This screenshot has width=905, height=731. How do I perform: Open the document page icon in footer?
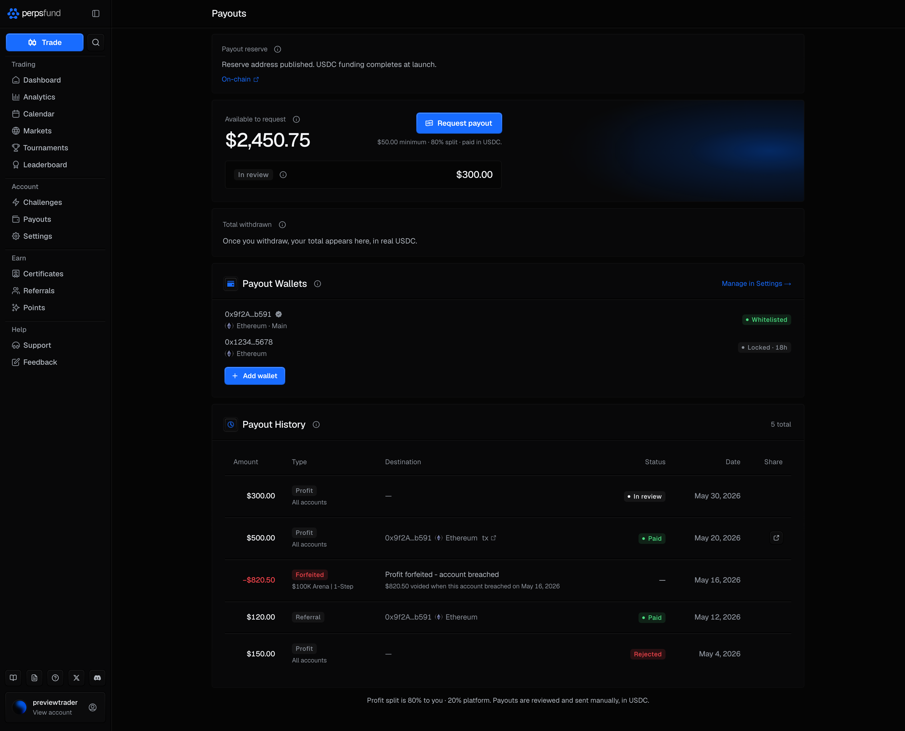[34, 678]
